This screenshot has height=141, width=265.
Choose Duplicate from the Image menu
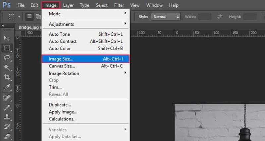click(86, 105)
